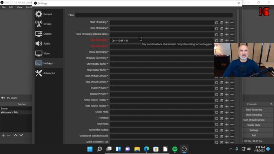Viewport: 274px width, 154px height.
Task: Move scene down with down arrow
Action: tap(21, 135)
